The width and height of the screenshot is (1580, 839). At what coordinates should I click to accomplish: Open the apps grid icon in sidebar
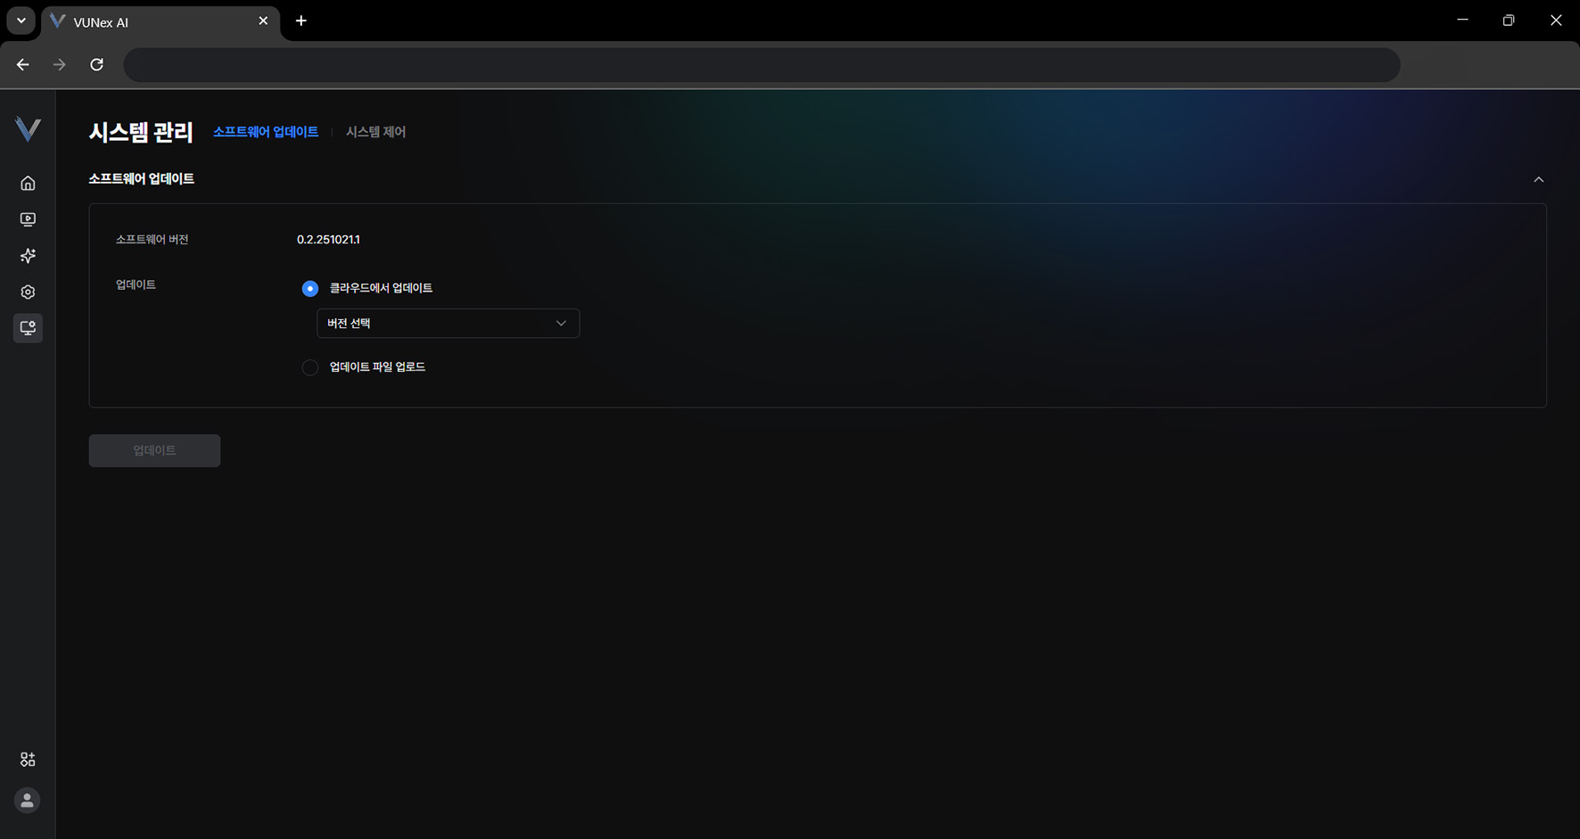(28, 760)
